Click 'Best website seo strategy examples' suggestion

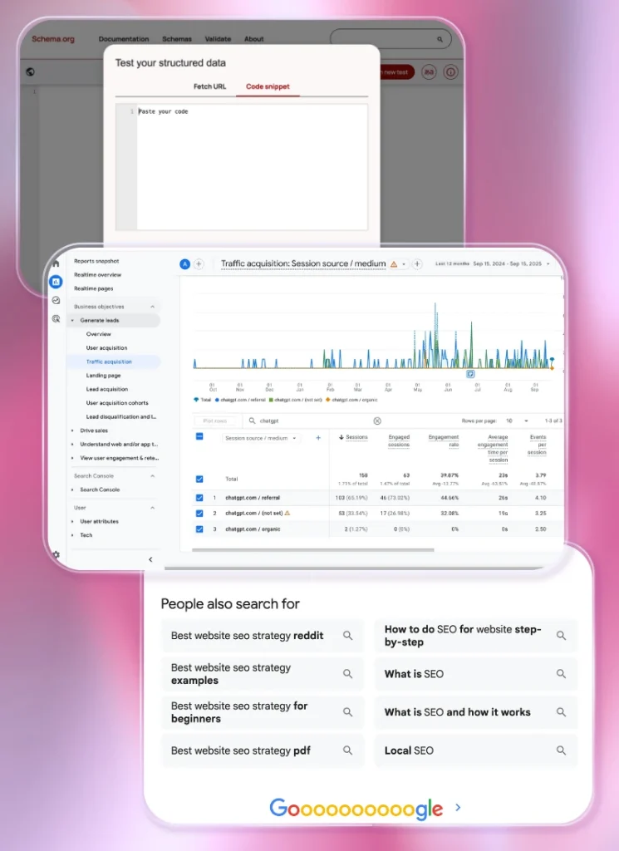(262, 673)
